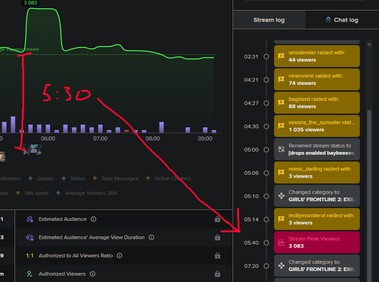
Task: Click gamepad icon on 05:10 category change
Action: coord(281,196)
